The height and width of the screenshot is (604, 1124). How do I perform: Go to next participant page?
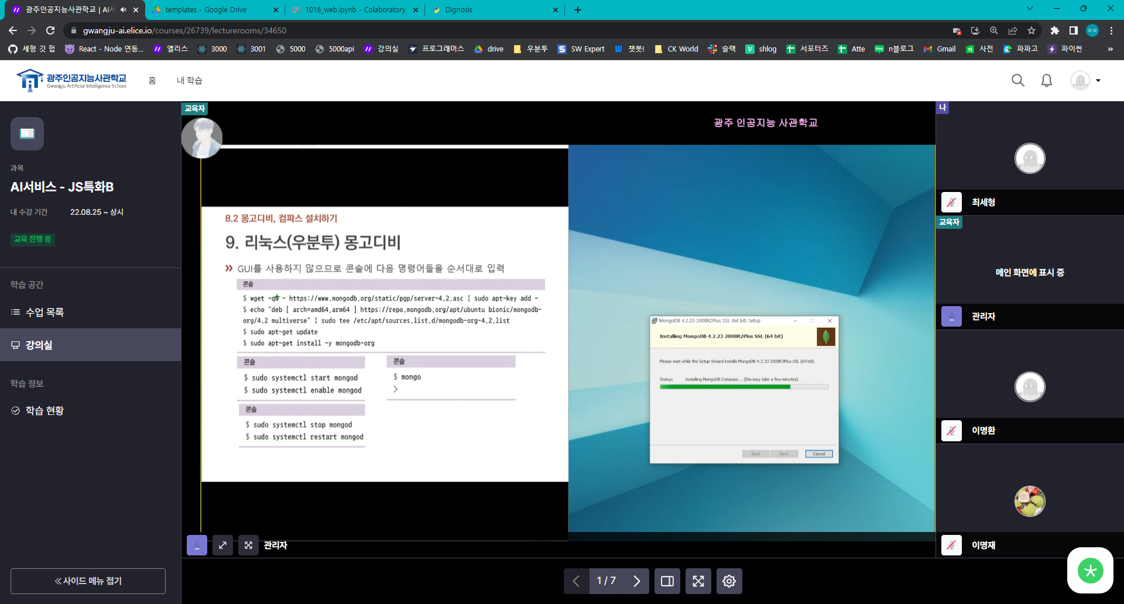(x=636, y=581)
